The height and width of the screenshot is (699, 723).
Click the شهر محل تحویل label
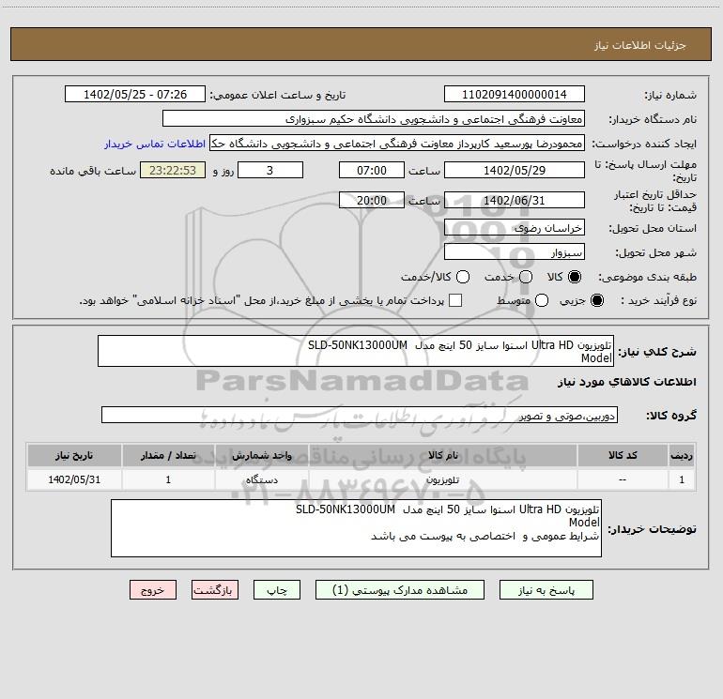pyautogui.click(x=655, y=252)
